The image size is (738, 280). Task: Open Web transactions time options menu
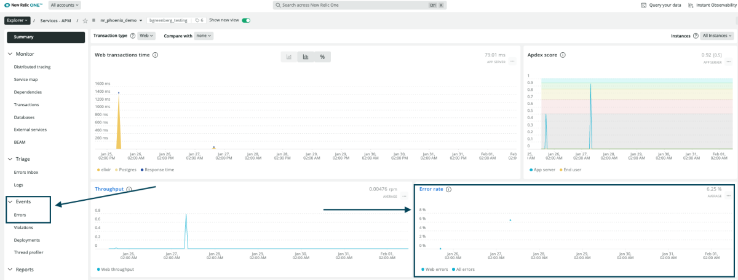(x=511, y=61)
